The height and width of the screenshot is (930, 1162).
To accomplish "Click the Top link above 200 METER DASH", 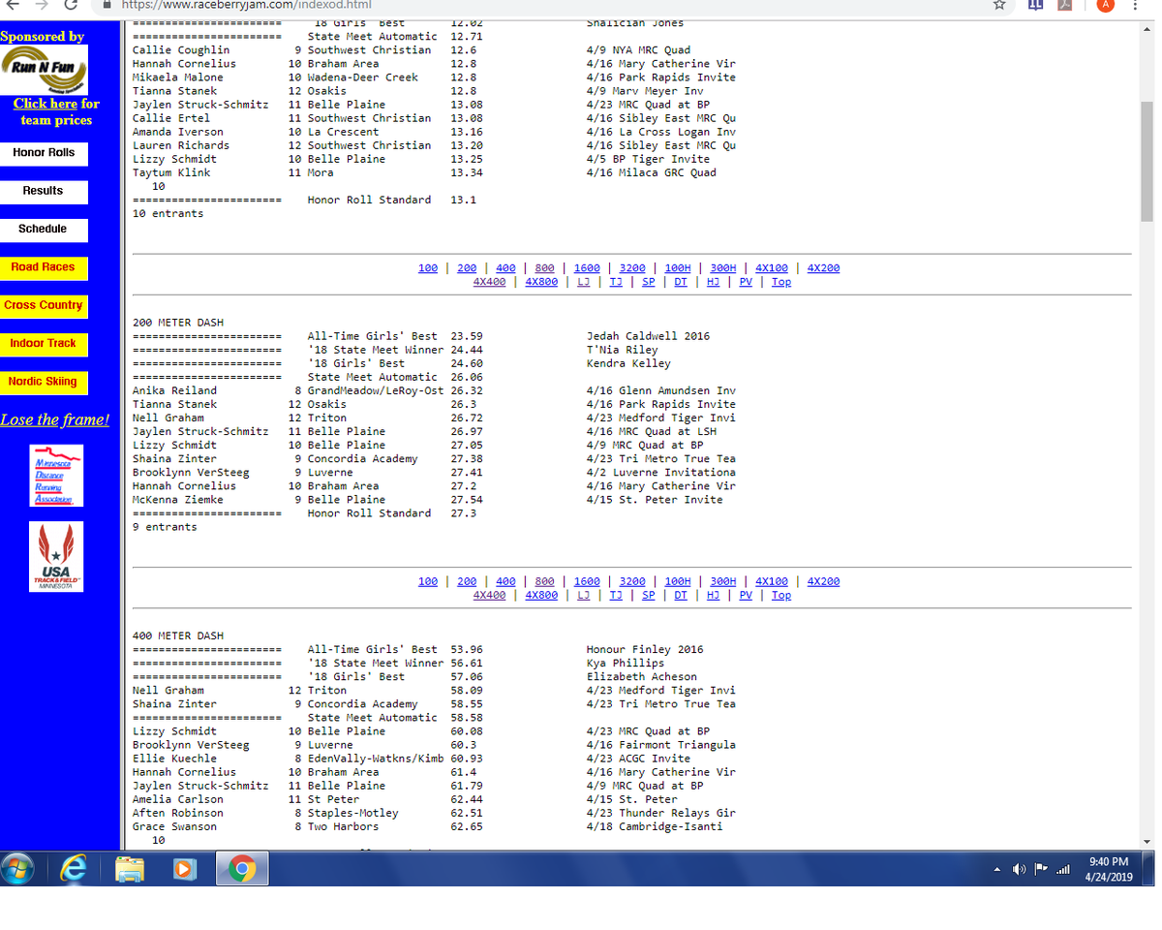I will 781,282.
